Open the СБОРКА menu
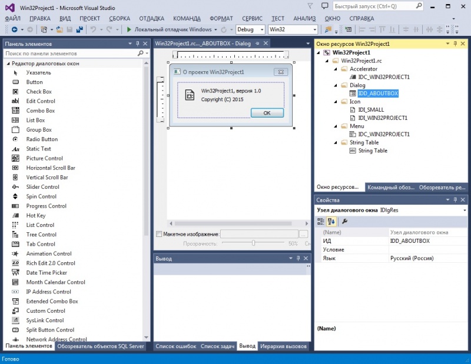Screen dimensions: 471x364 point(119,18)
